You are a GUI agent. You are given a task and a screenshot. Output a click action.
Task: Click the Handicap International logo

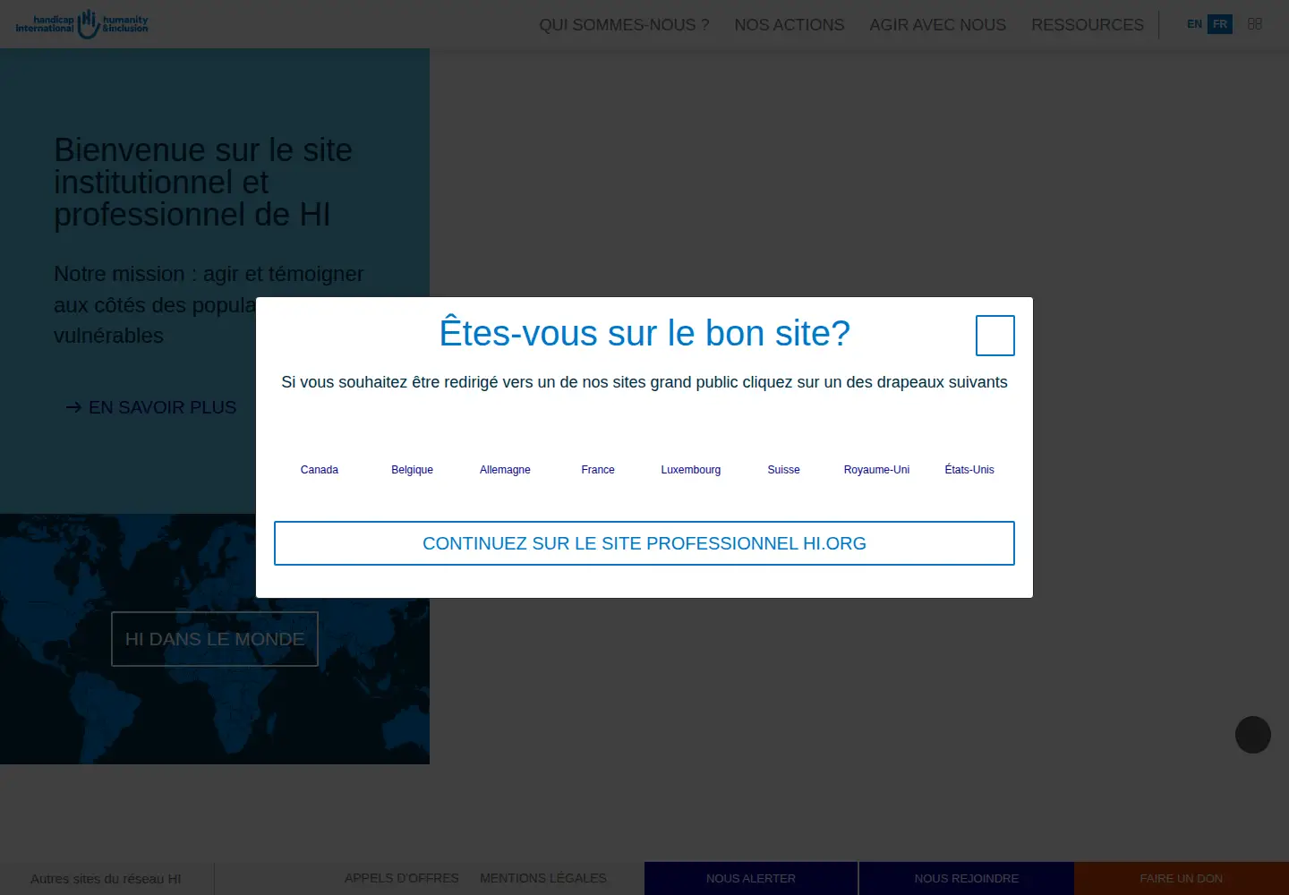point(81,24)
